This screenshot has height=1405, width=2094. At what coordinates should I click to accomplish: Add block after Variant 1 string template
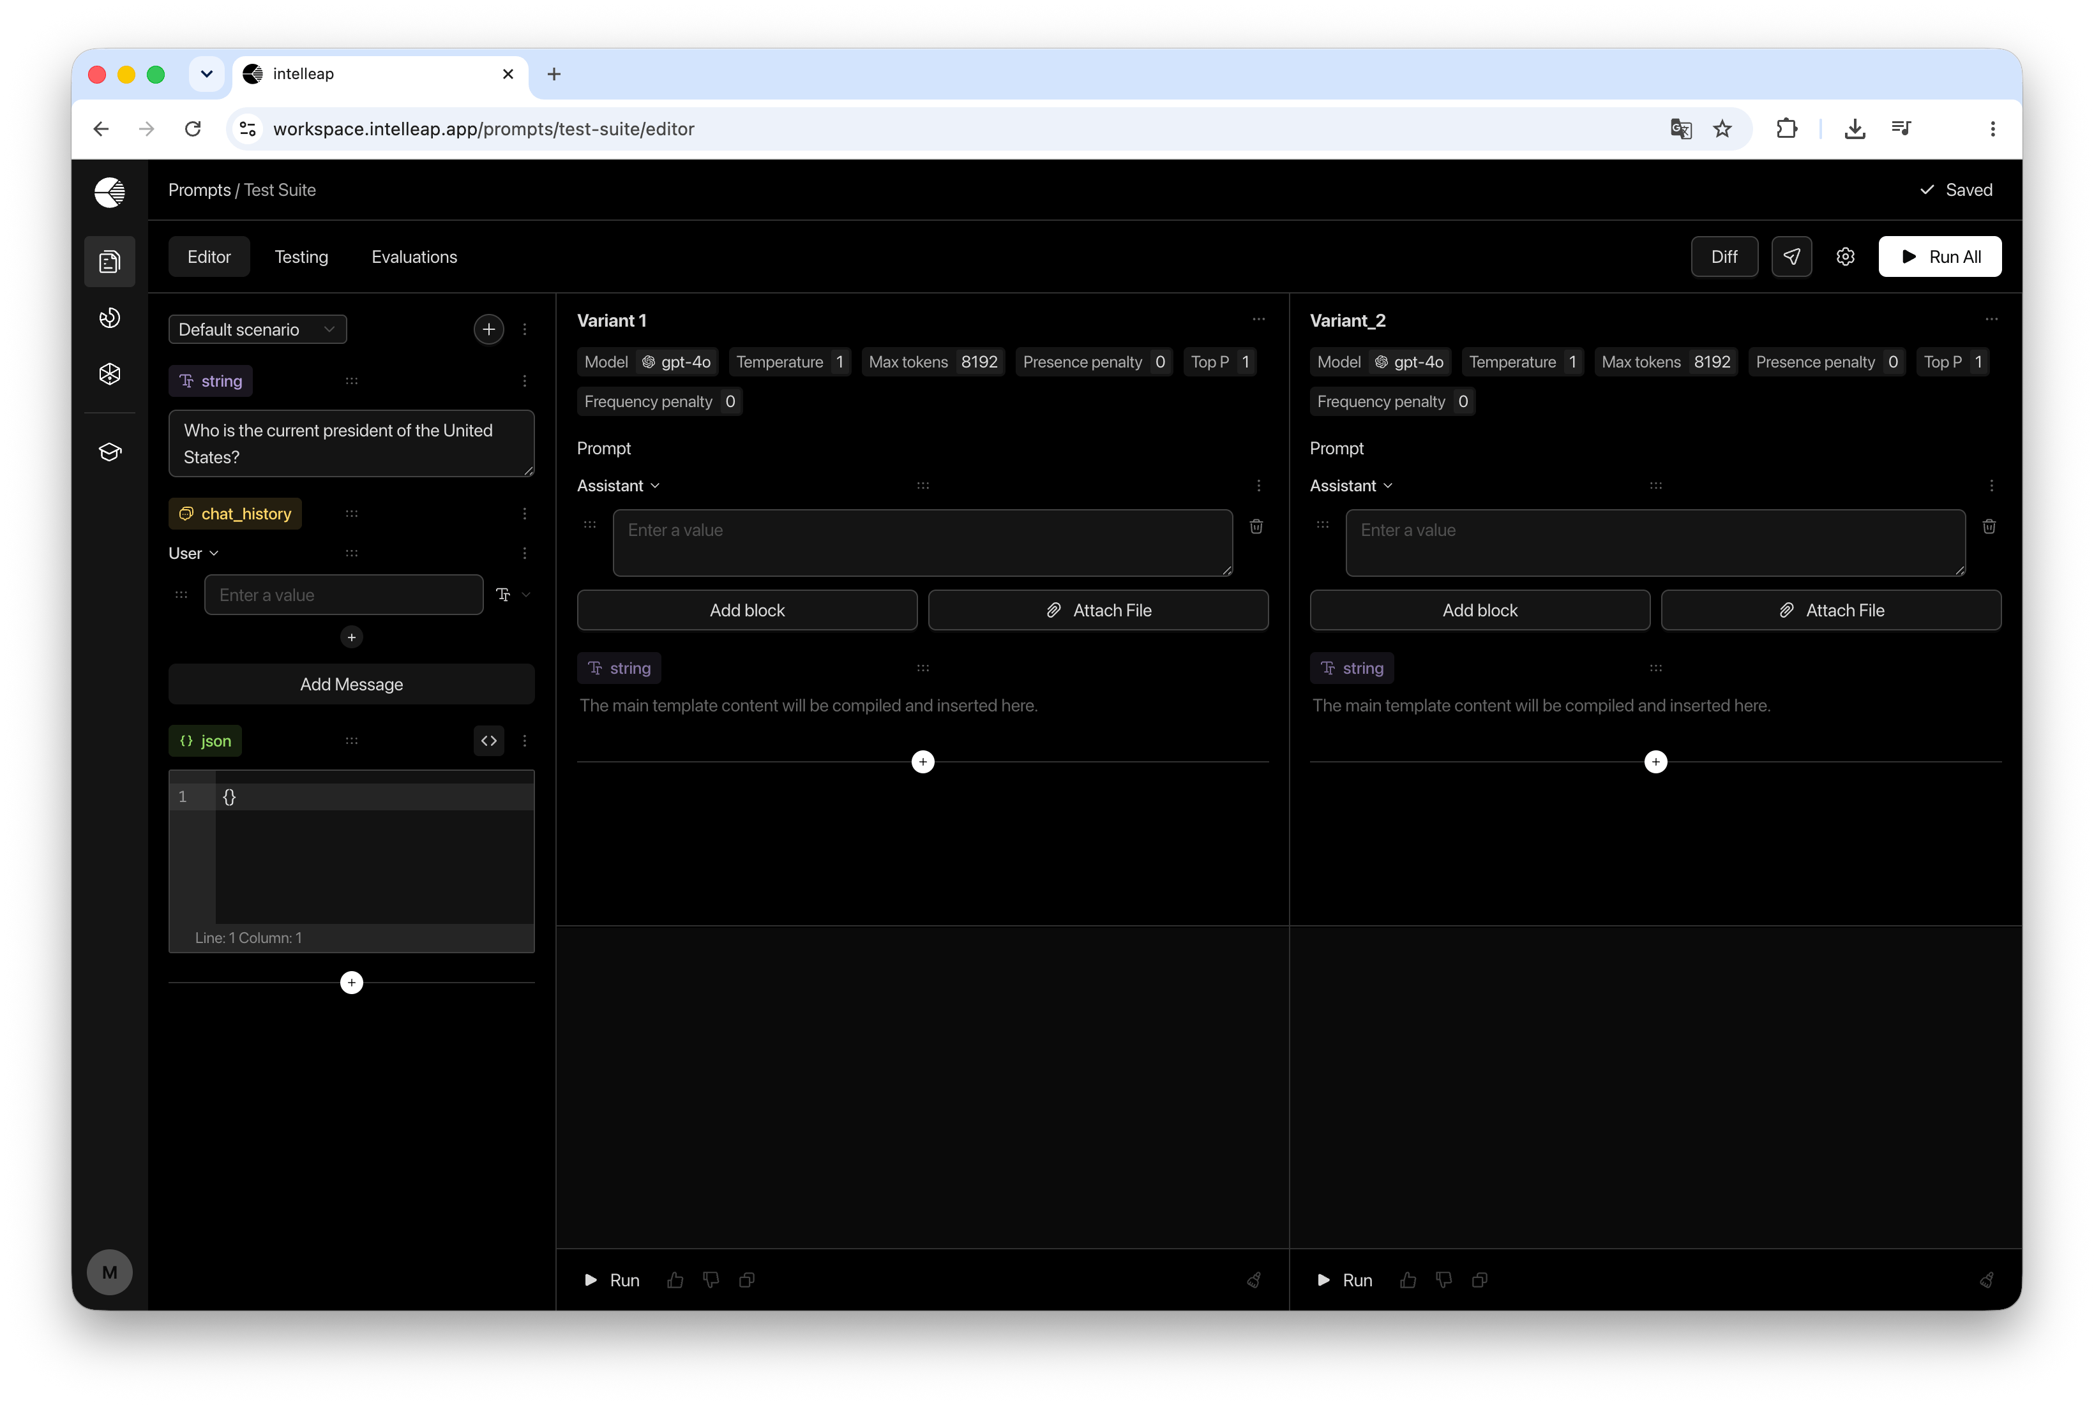pos(923,762)
